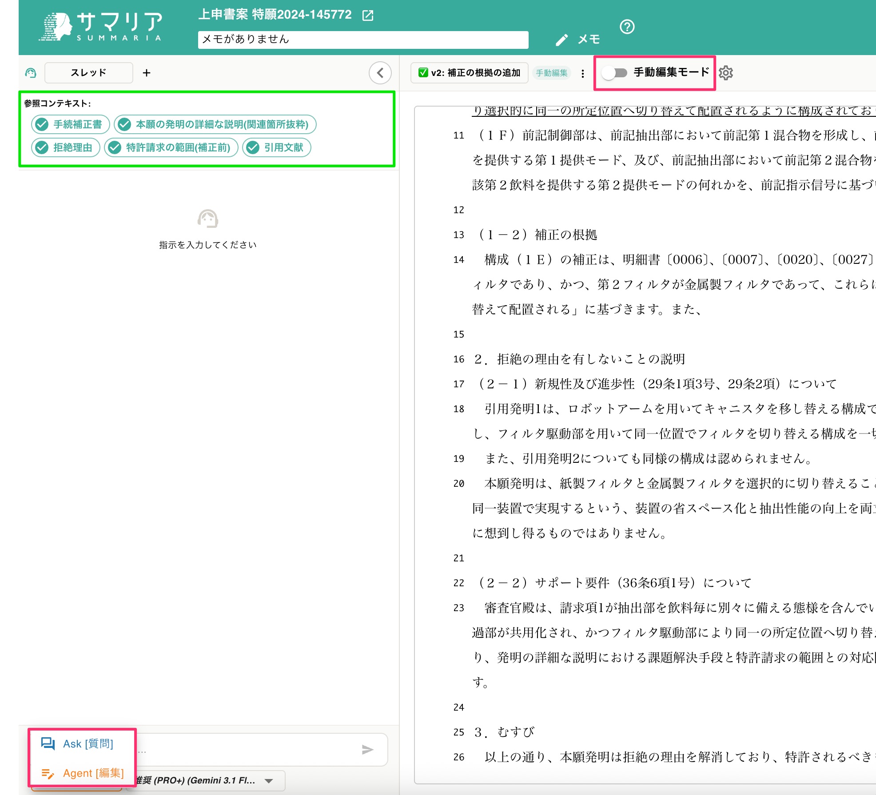Viewport: 876px width, 795px height.
Task: Open the three-dot version options menu
Action: [583, 73]
